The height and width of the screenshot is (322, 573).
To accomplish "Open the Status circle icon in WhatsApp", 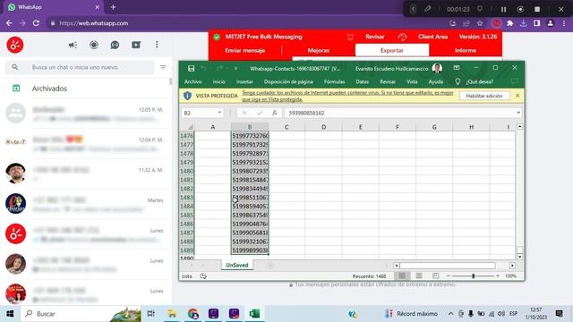I will pos(94,45).
